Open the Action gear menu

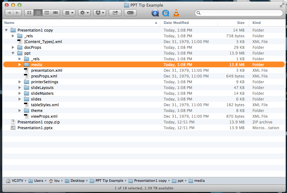84,13
